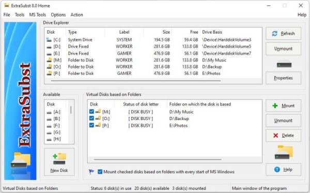
Task: Click the Drive Explorer horizontal scrollbar
Action: 135,81
